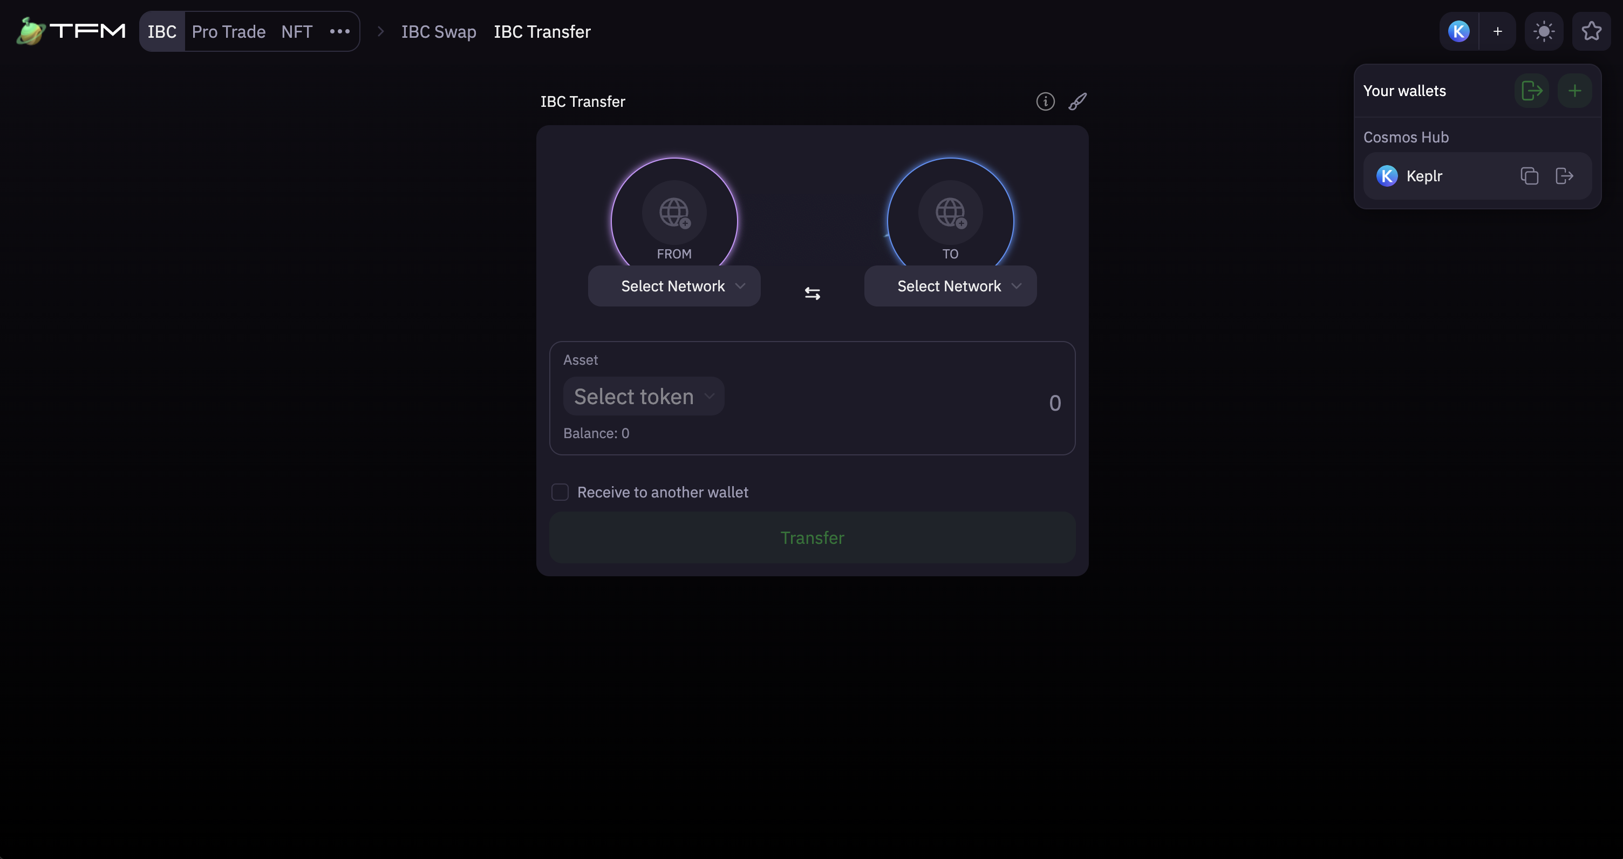Go to IBC Swap page
Image resolution: width=1623 pixels, height=859 pixels.
(439, 31)
